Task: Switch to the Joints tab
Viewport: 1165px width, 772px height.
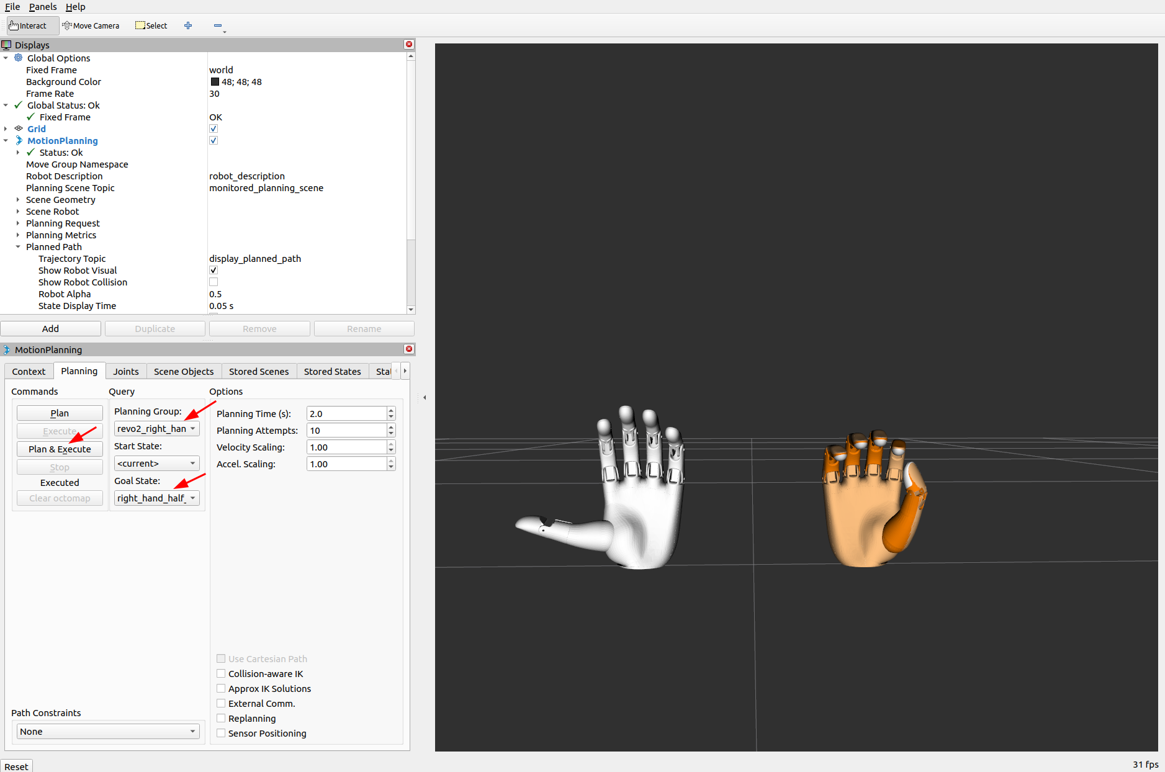Action: (125, 371)
